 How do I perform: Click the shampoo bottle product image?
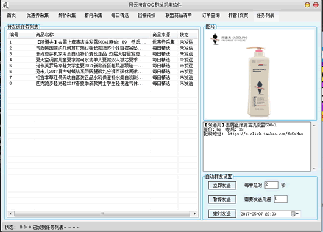(259, 82)
